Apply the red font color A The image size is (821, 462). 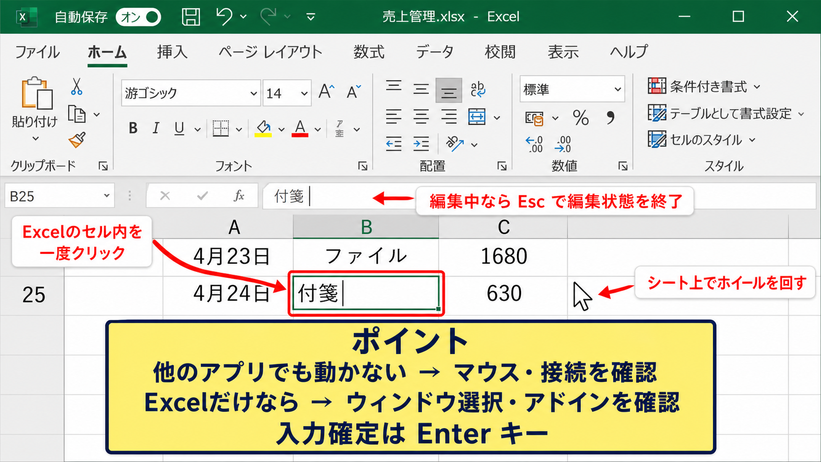point(300,128)
